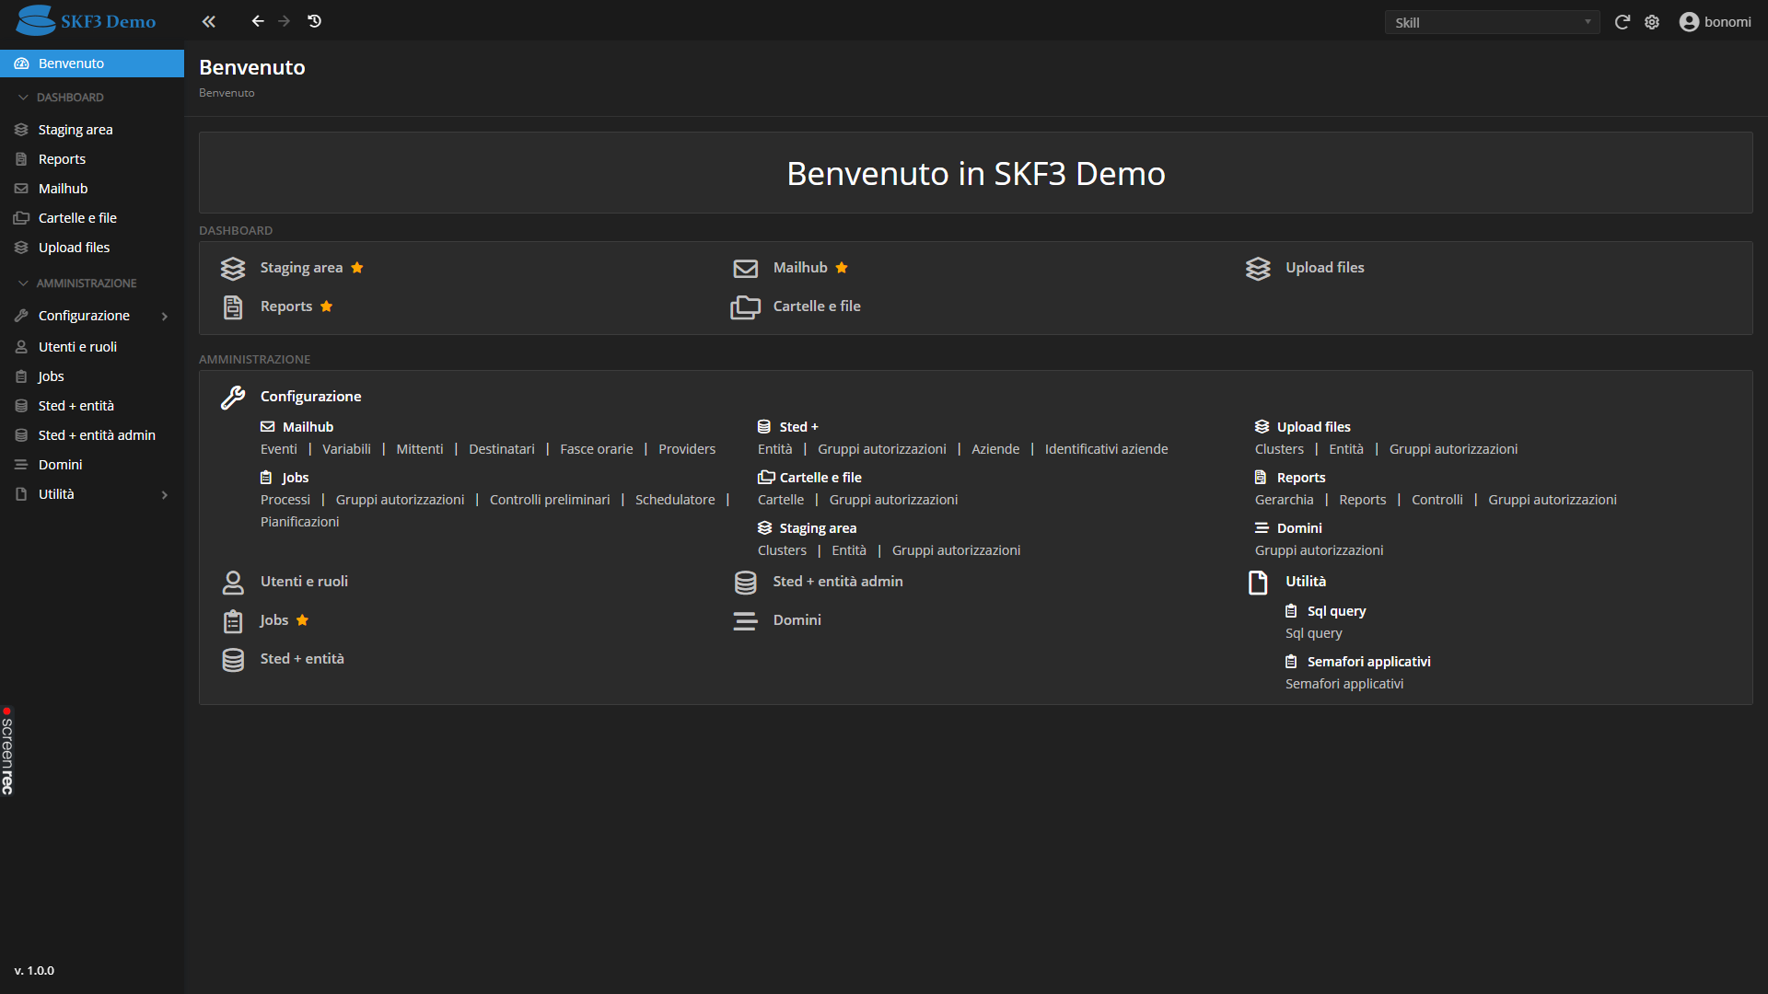Image resolution: width=1768 pixels, height=994 pixels.
Task: Open Reports tile icon in dashboard
Action: pos(233,307)
